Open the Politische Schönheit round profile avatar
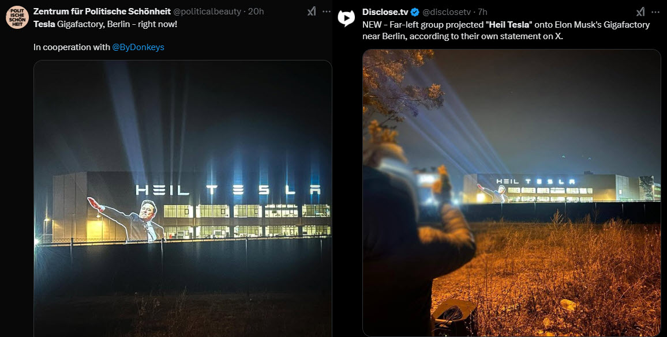 tap(17, 17)
